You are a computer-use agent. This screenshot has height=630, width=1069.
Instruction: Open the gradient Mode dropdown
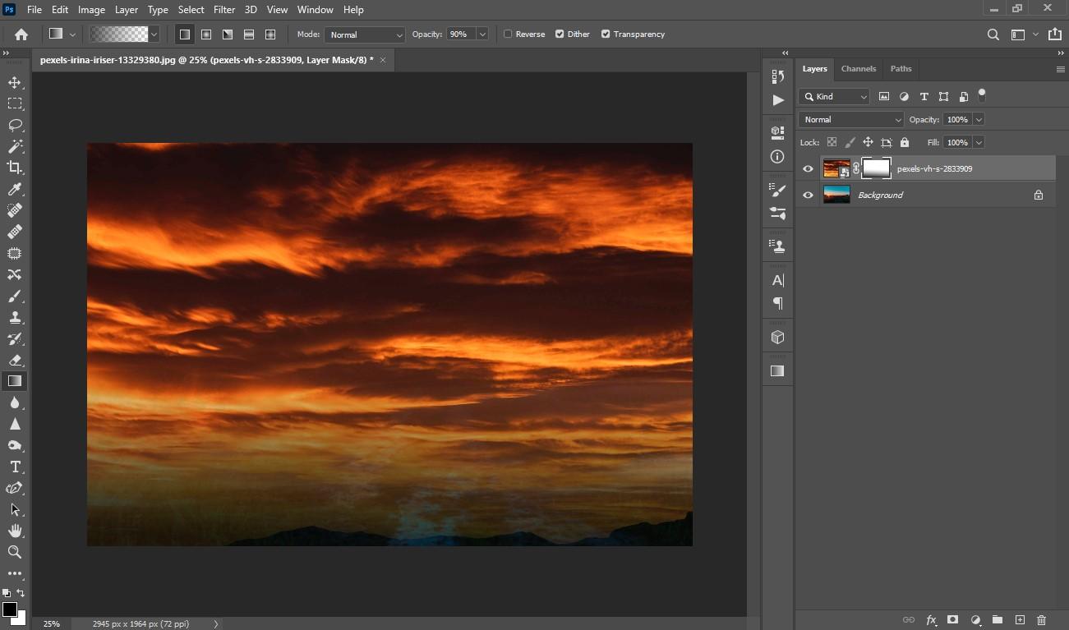(x=365, y=34)
